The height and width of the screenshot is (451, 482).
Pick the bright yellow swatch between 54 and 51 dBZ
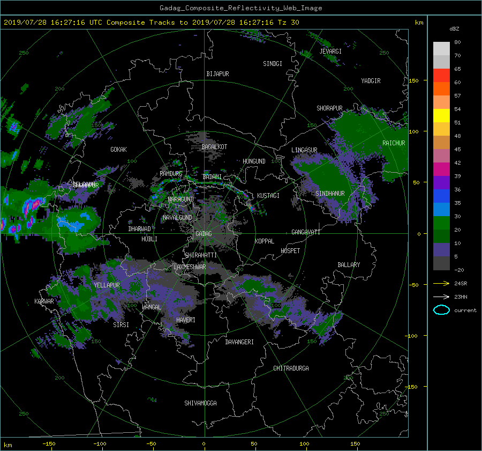click(x=441, y=115)
